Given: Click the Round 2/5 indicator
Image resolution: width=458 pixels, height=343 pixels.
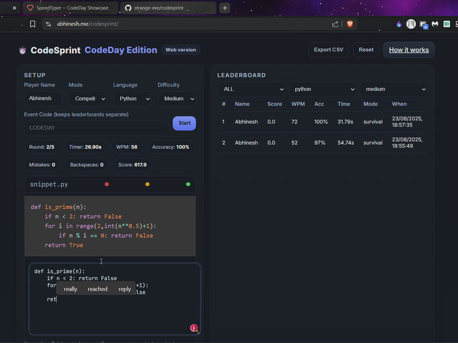Looking at the screenshot, I should pyautogui.click(x=41, y=147).
